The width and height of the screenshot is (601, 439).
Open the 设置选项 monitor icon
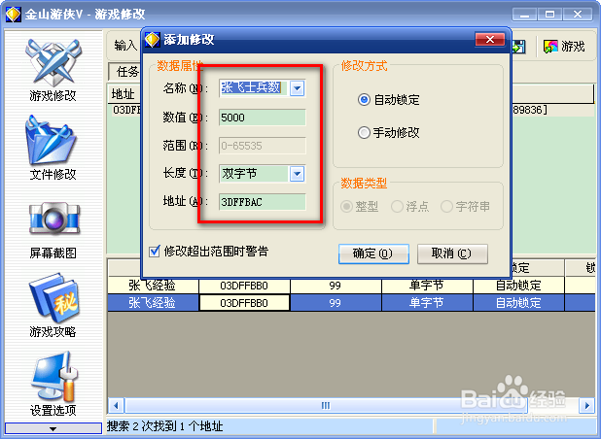tap(54, 377)
